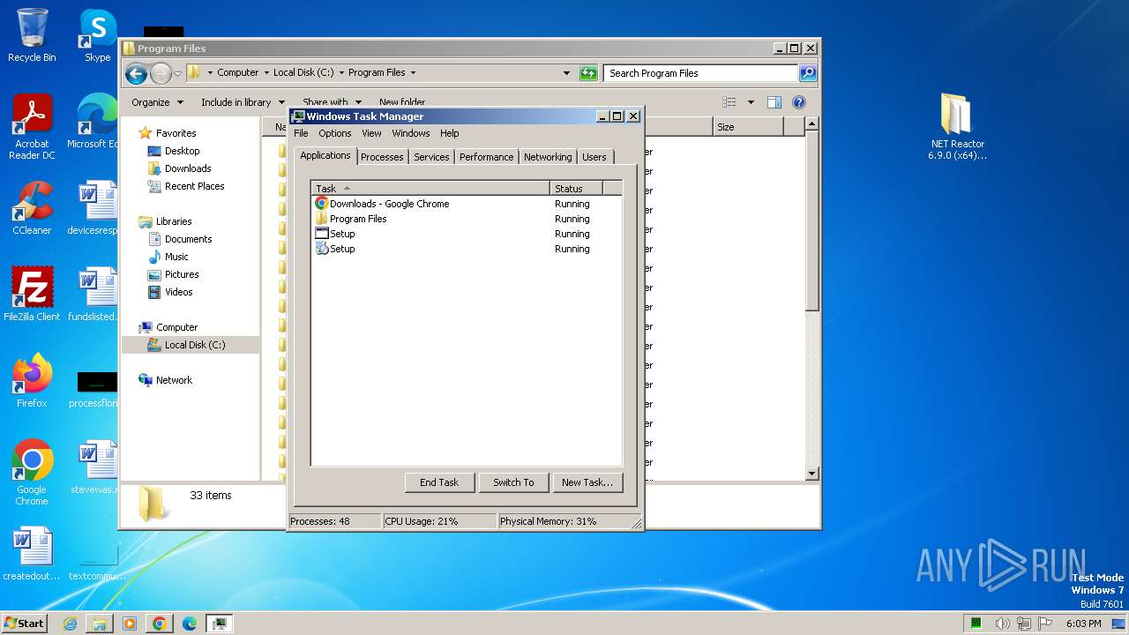This screenshot has width=1129, height=635.
Task: Open the stevewas Word document on desktop
Action: (x=97, y=467)
